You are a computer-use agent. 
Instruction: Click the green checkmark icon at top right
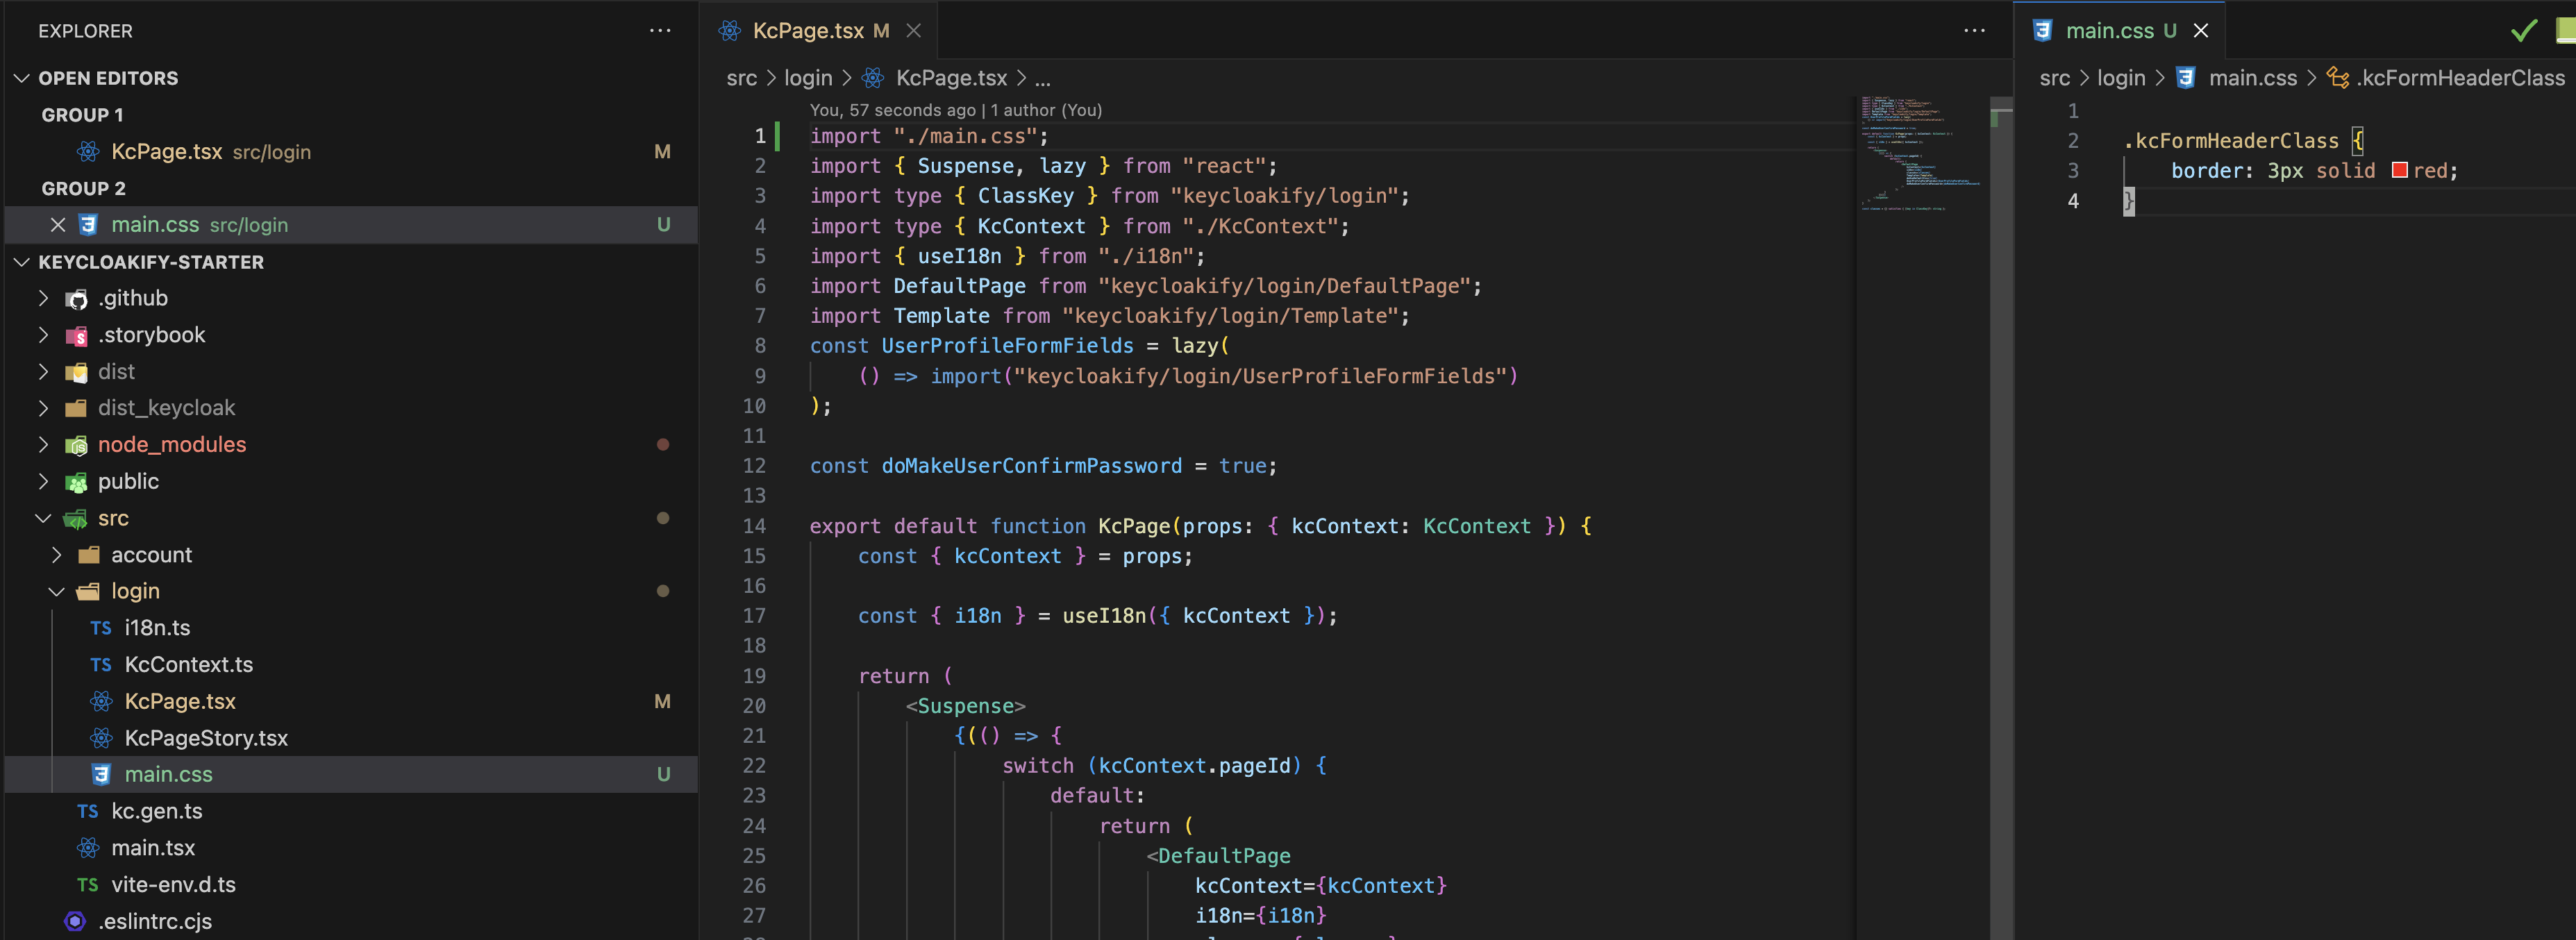[2523, 31]
